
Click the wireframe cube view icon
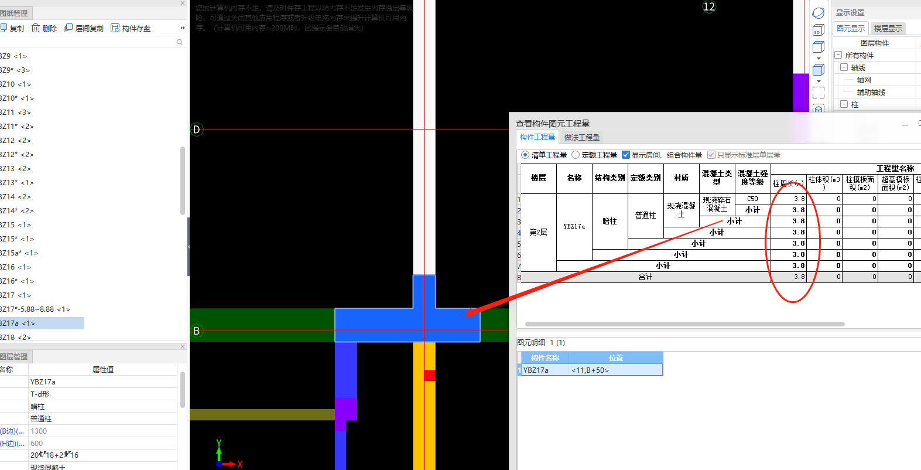click(819, 47)
